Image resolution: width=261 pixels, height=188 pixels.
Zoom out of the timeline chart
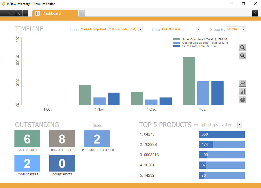pos(242,56)
